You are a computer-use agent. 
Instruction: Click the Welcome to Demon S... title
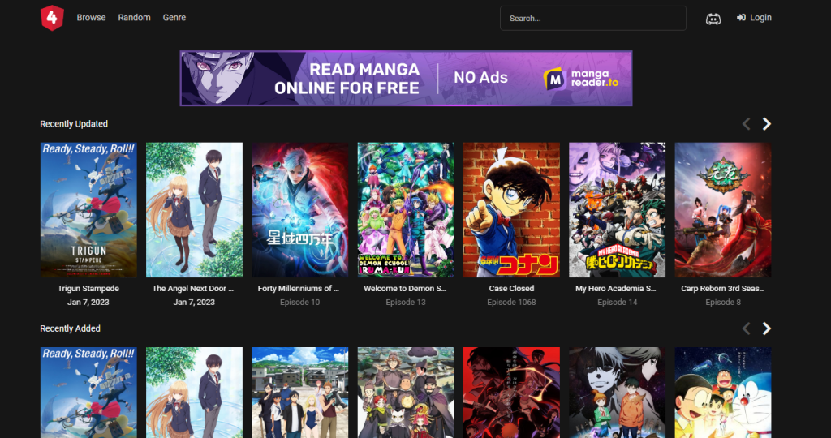click(x=405, y=289)
